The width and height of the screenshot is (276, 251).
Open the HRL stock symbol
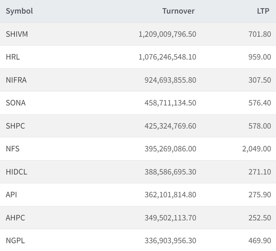tap(13, 57)
